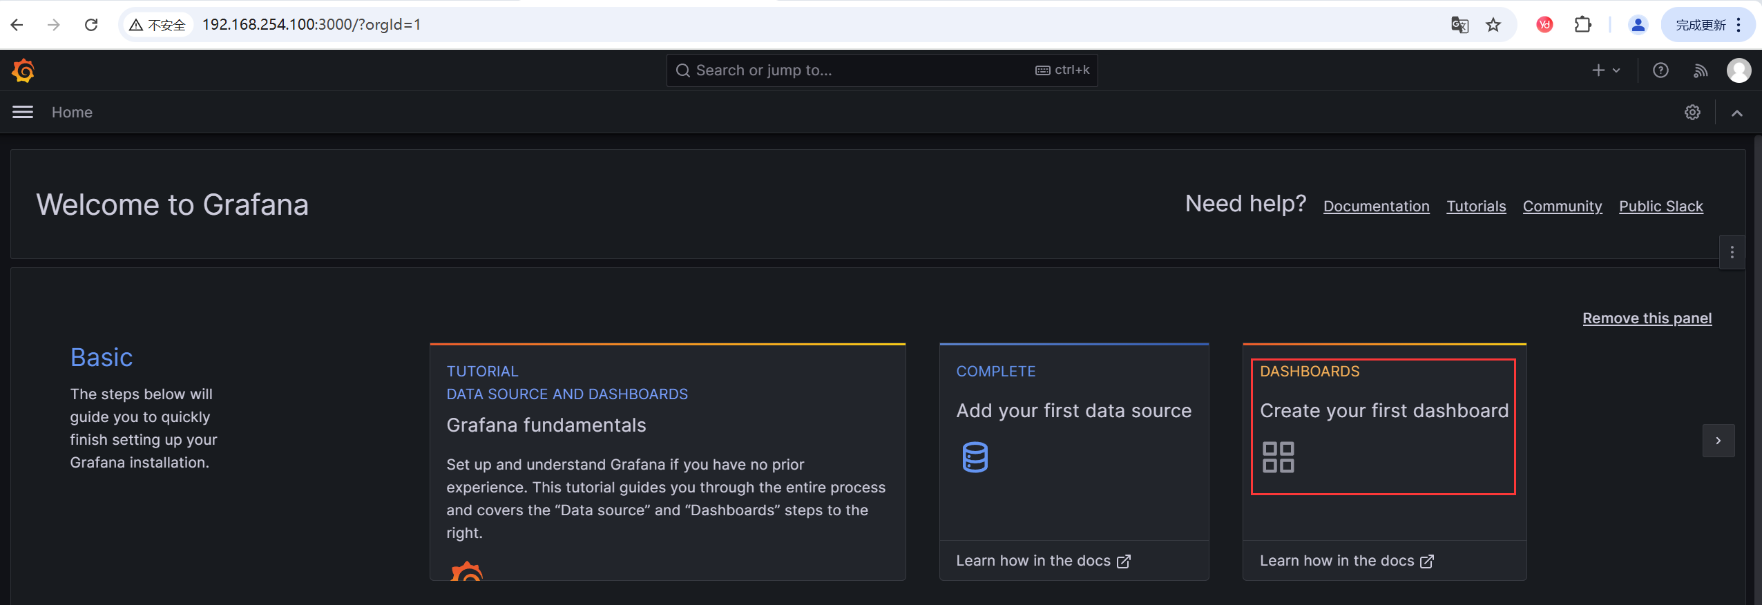Go to next setup cards arrow
1762x605 pixels.
1718,441
